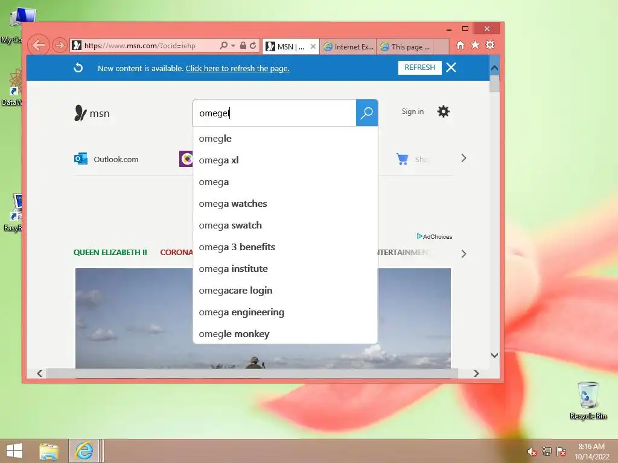Screen dimensions: 618x463
Task: Click the REFRESH button
Action: (x=420, y=68)
